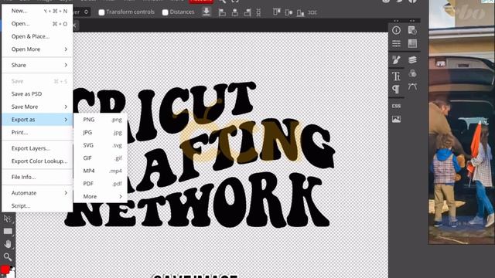This screenshot has width=495, height=278.
Task: Choose Print... menu entry
Action: (x=37, y=132)
